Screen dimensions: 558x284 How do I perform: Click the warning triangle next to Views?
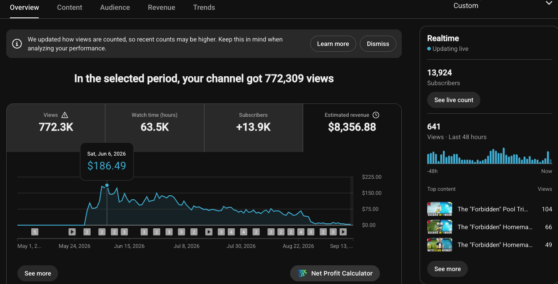click(x=65, y=115)
